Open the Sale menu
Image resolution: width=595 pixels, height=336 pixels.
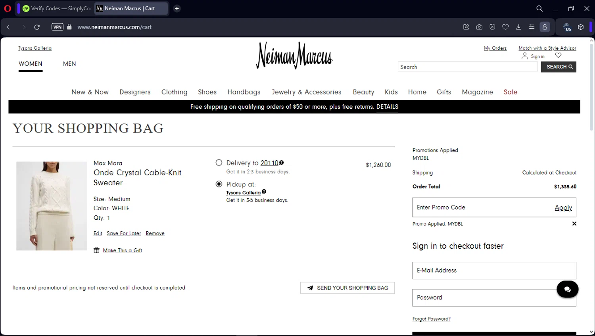511,92
